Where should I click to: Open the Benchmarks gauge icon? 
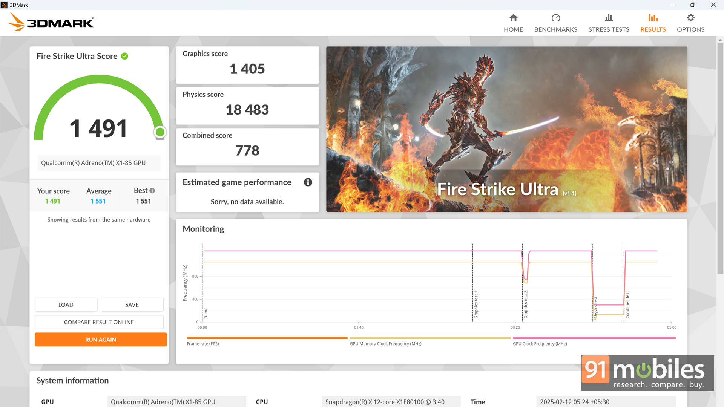pyautogui.click(x=555, y=18)
